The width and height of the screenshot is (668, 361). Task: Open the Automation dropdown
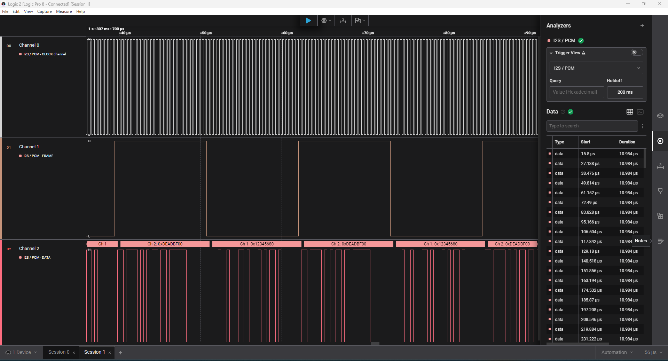coord(617,352)
